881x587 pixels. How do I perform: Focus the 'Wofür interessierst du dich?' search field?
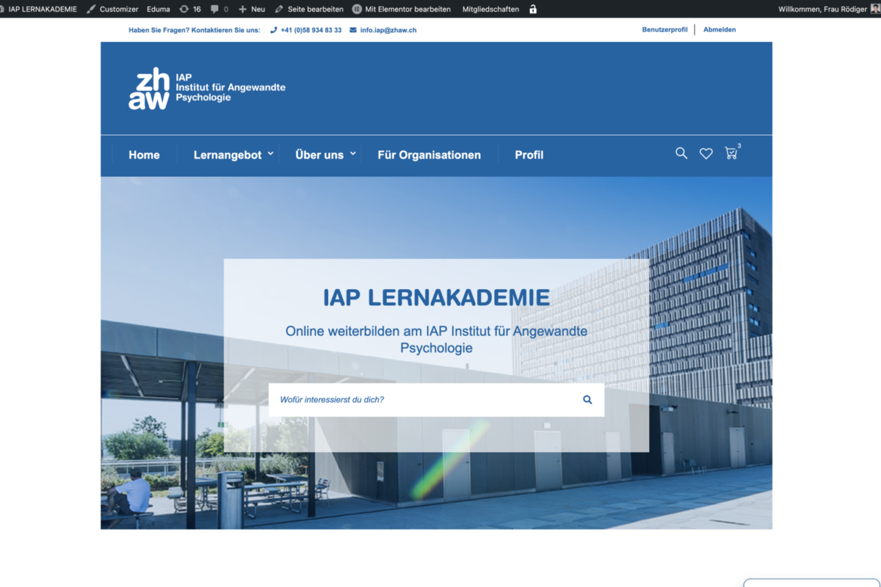pyautogui.click(x=420, y=400)
